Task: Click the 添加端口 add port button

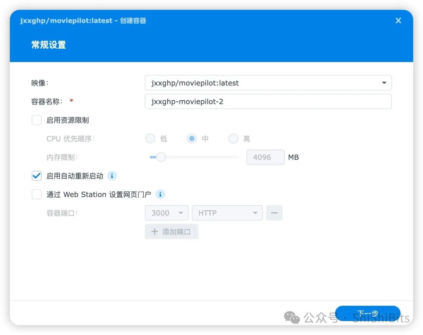Action: (172, 232)
